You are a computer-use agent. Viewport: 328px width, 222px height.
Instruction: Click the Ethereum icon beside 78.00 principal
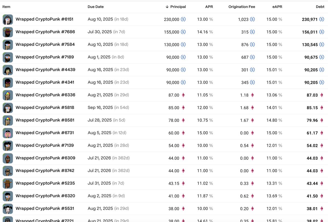coord(183,120)
